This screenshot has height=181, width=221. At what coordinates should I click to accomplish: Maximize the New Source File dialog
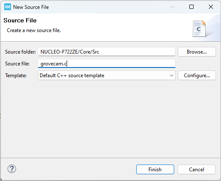[x=191, y=7]
